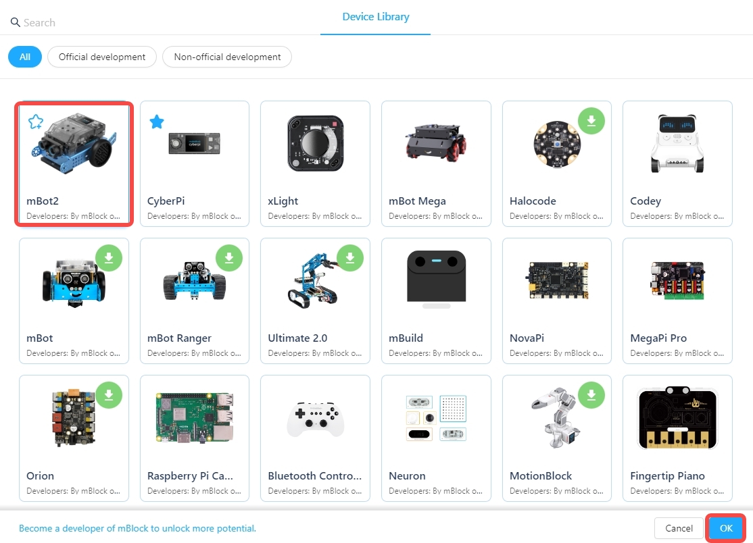The image size is (753, 543).
Task: Click the search magnifier icon
Action: coord(15,22)
